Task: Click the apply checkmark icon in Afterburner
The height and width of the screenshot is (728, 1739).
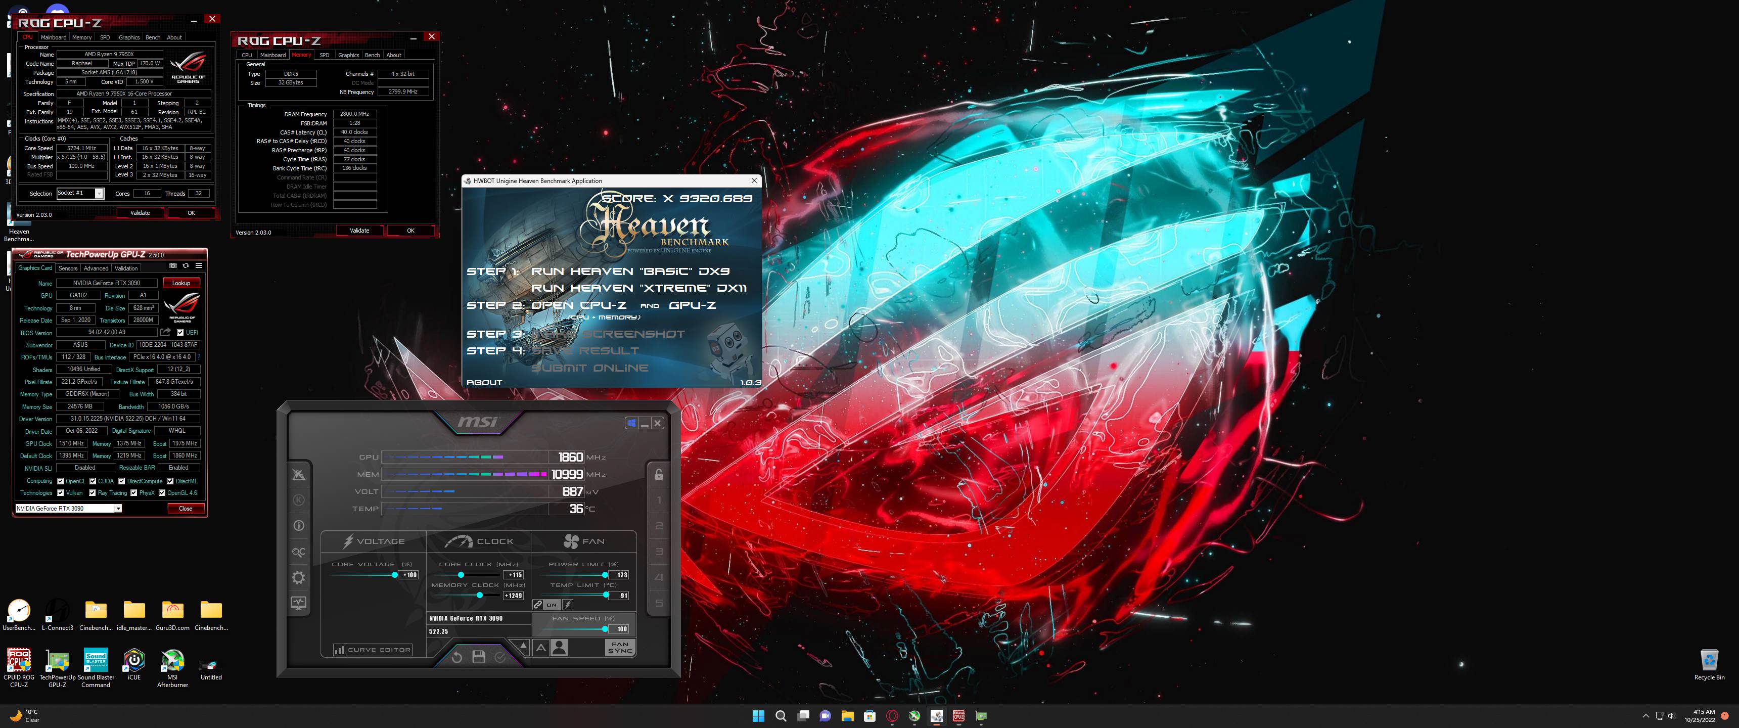Action: (500, 657)
